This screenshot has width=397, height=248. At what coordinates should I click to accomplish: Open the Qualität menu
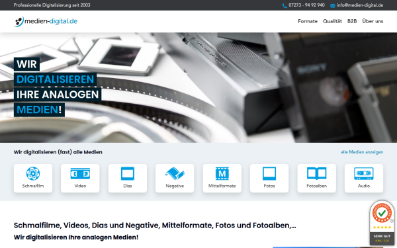coord(332,21)
